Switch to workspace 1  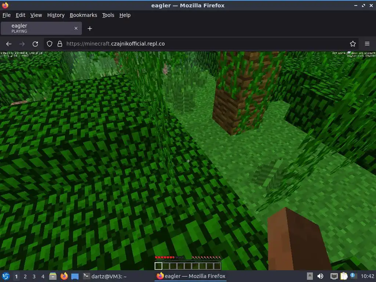16,276
